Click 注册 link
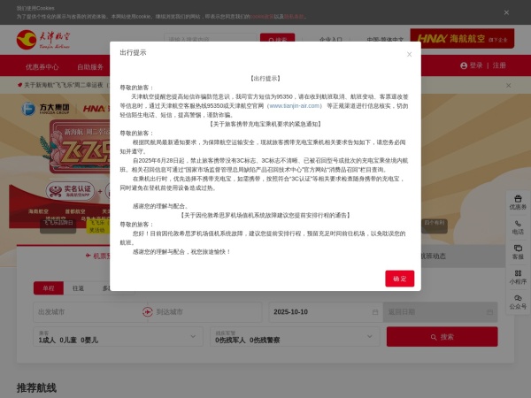Image resolution: width=531 pixels, height=398 pixels. tap(499, 65)
